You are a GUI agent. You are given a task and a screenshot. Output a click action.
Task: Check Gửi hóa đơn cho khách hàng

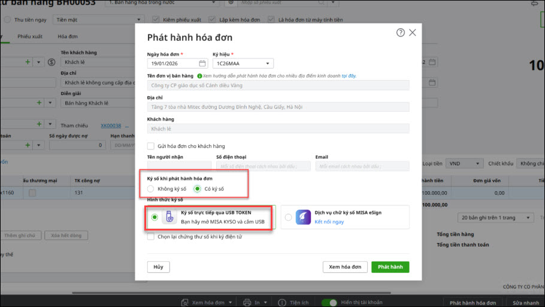point(151,146)
